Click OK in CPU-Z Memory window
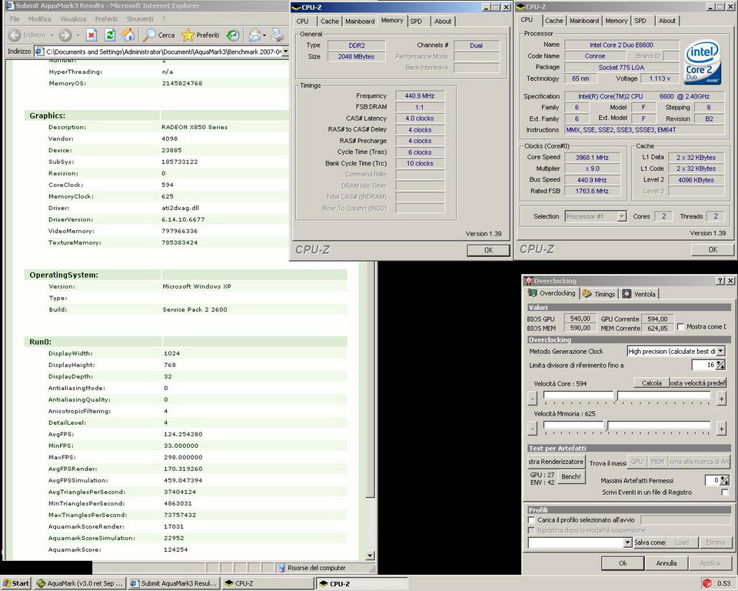Image resolution: width=738 pixels, height=591 pixels. click(x=489, y=250)
